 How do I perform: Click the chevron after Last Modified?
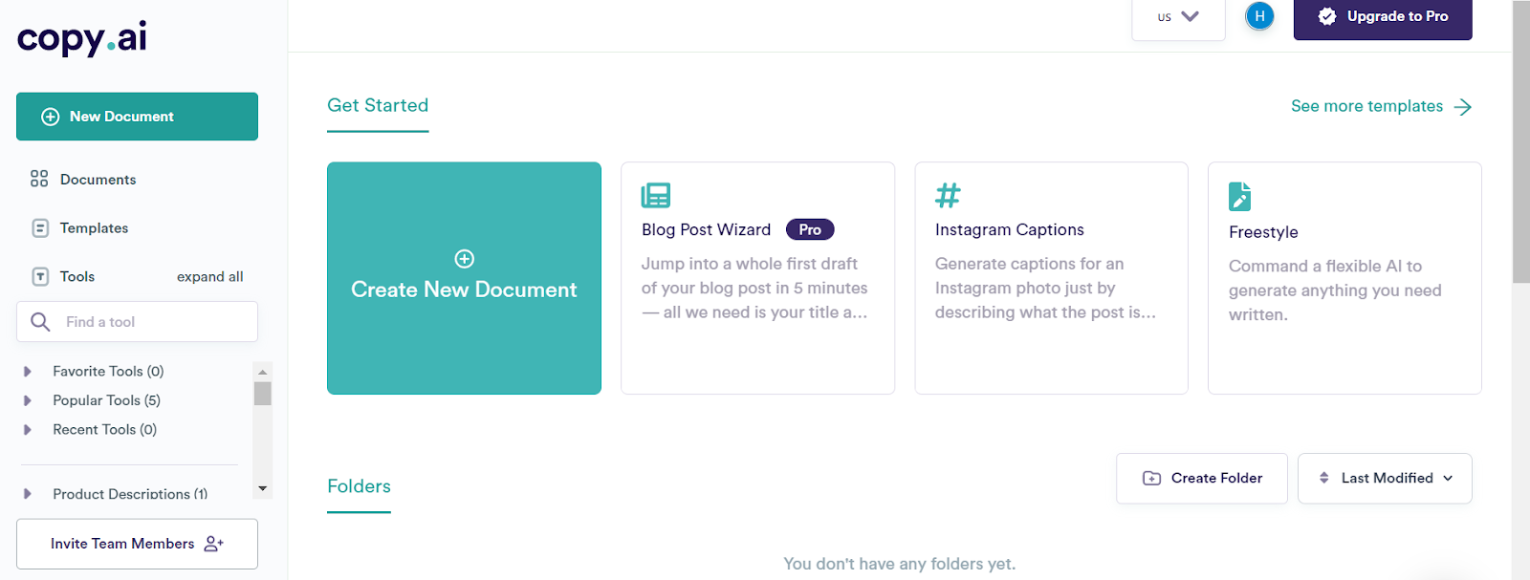click(1448, 478)
